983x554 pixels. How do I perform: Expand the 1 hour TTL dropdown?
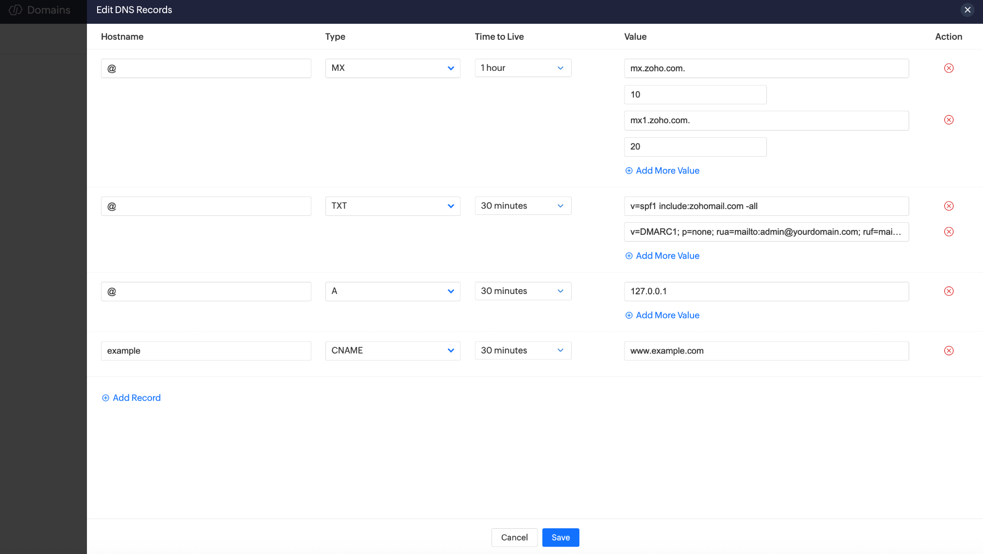click(x=523, y=68)
